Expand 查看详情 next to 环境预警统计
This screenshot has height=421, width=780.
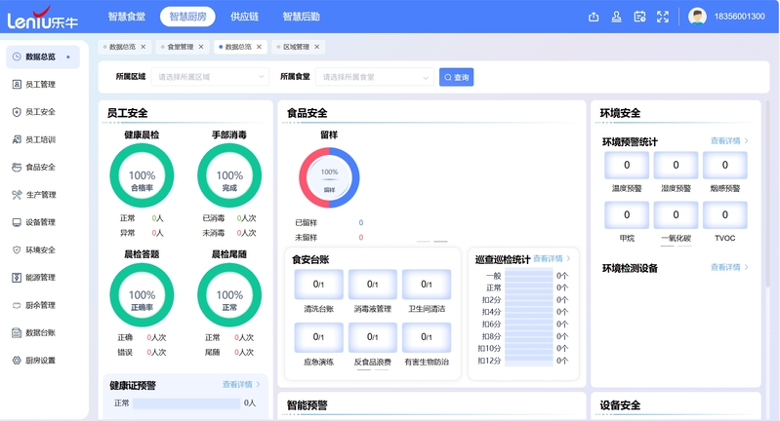tap(729, 141)
